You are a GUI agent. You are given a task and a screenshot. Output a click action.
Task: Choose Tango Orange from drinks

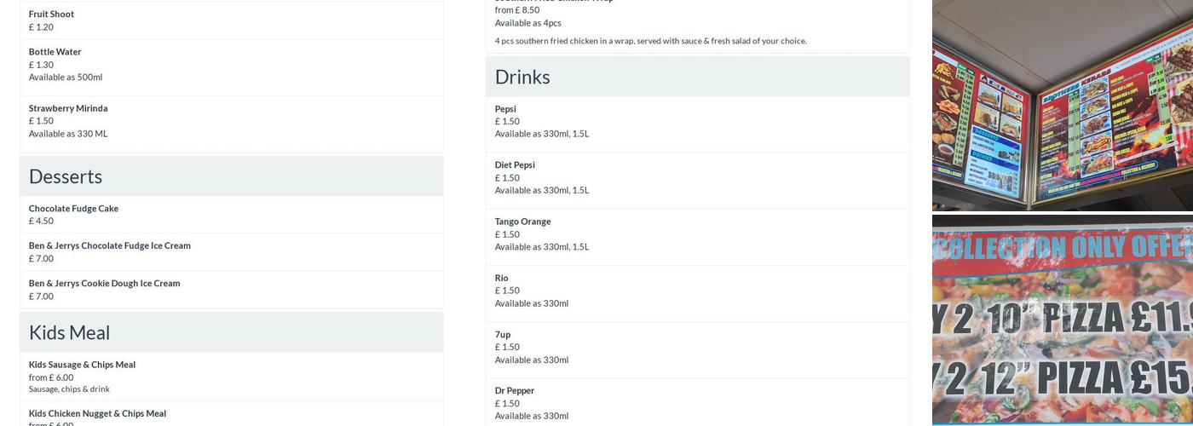(697, 237)
